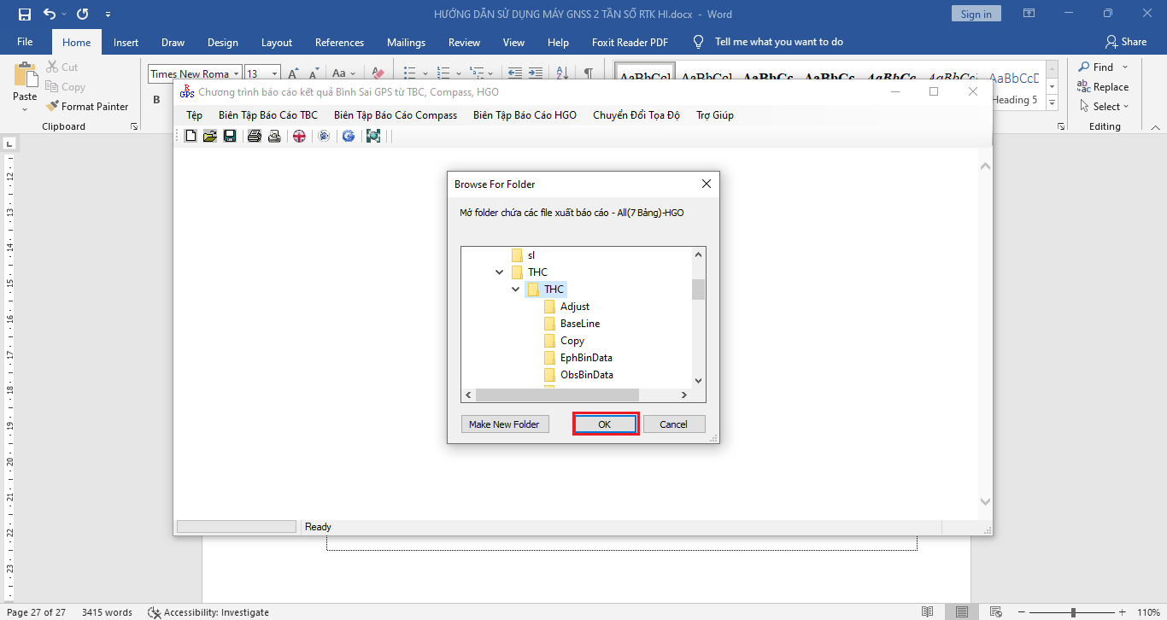Select the BaseLine folder in the tree
Viewport: 1167px width, 620px height.
579,324
